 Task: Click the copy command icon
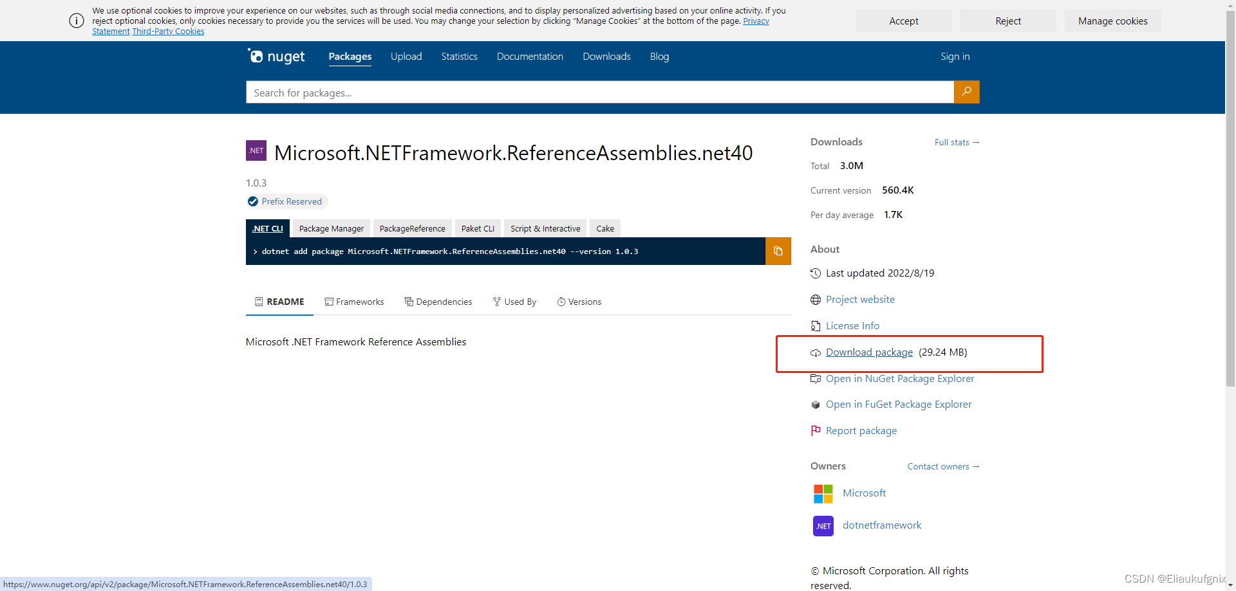778,251
